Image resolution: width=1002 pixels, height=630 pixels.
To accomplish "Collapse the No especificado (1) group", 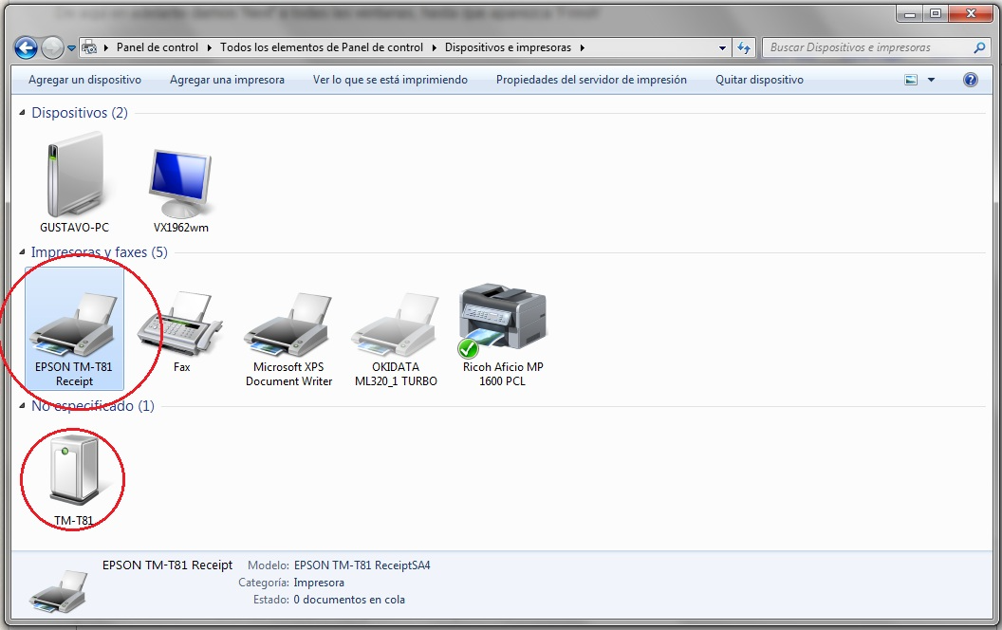I will coord(22,406).
